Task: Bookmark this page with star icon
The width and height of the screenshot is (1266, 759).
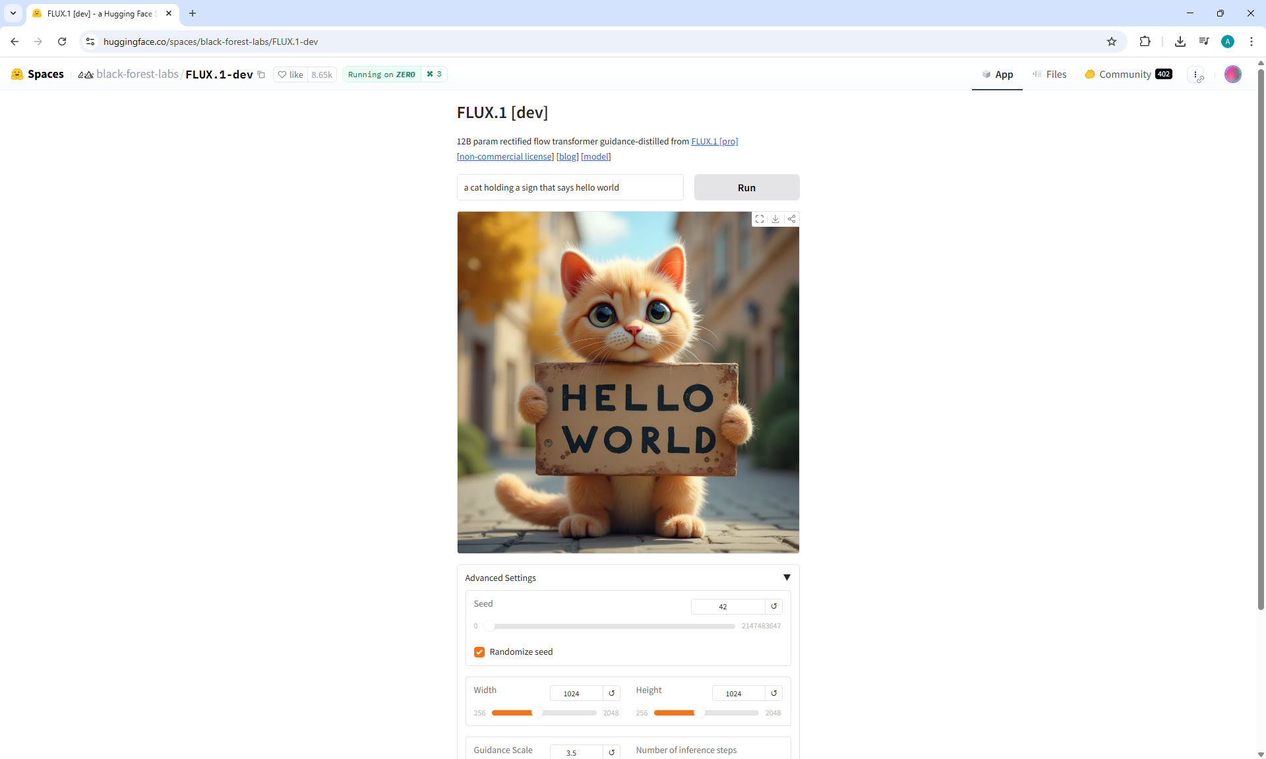Action: (1112, 42)
